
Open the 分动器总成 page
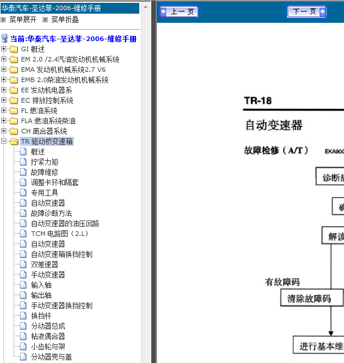(48, 326)
